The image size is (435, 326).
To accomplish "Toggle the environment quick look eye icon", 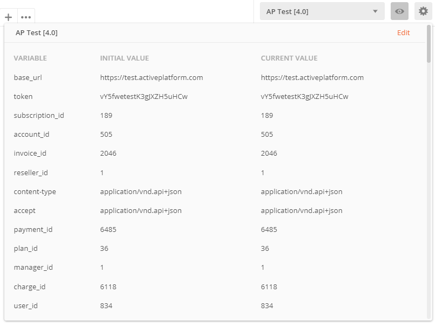I will coord(399,11).
